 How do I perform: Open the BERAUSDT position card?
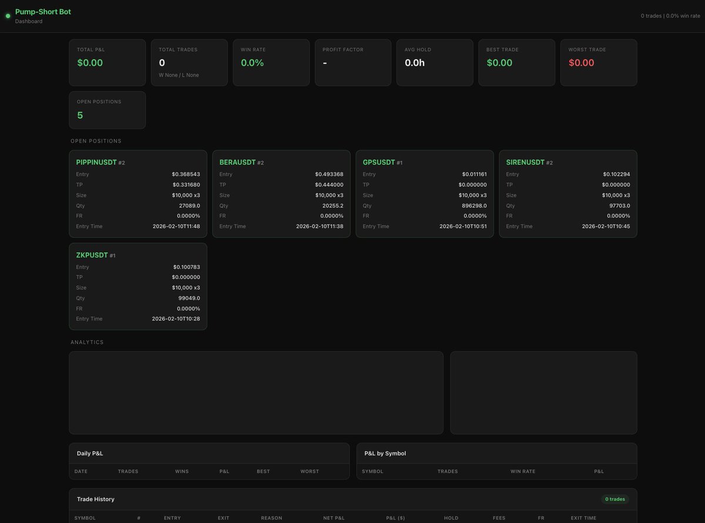point(281,194)
